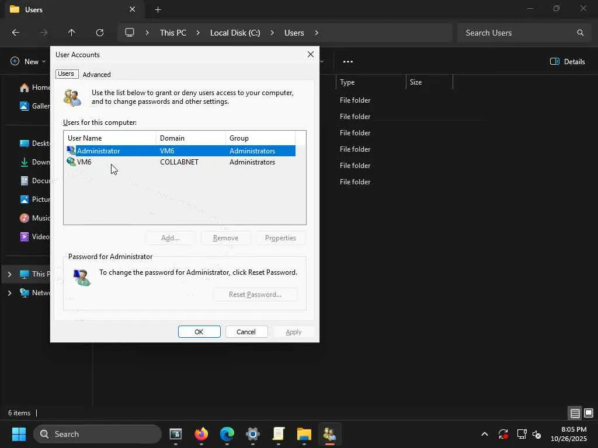The image size is (598, 448).
Task: Open Home in the navigation pane
Action: click(34, 87)
